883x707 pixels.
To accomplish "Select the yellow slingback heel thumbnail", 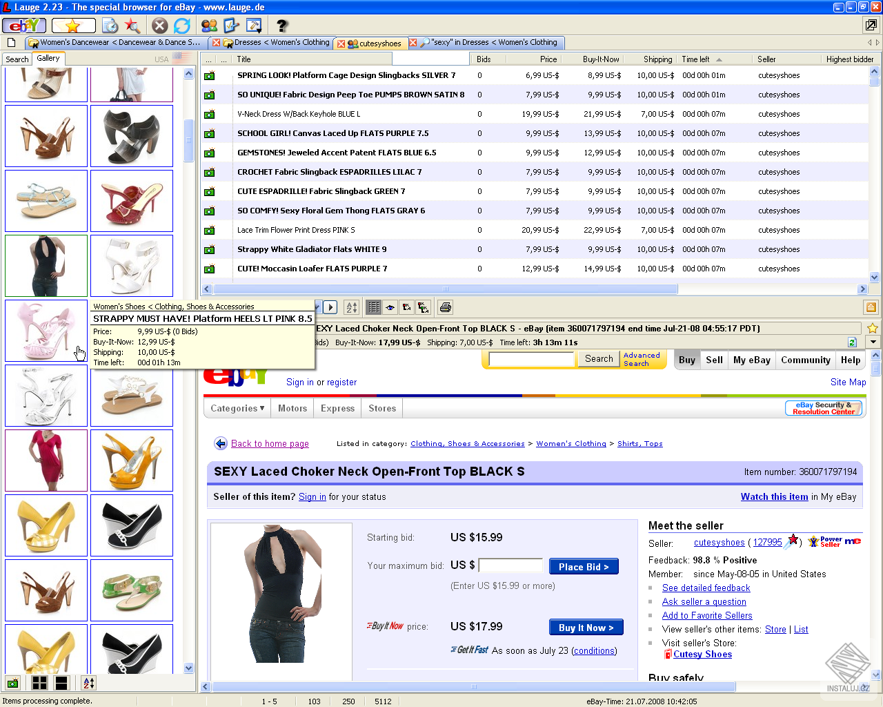I will click(x=132, y=461).
